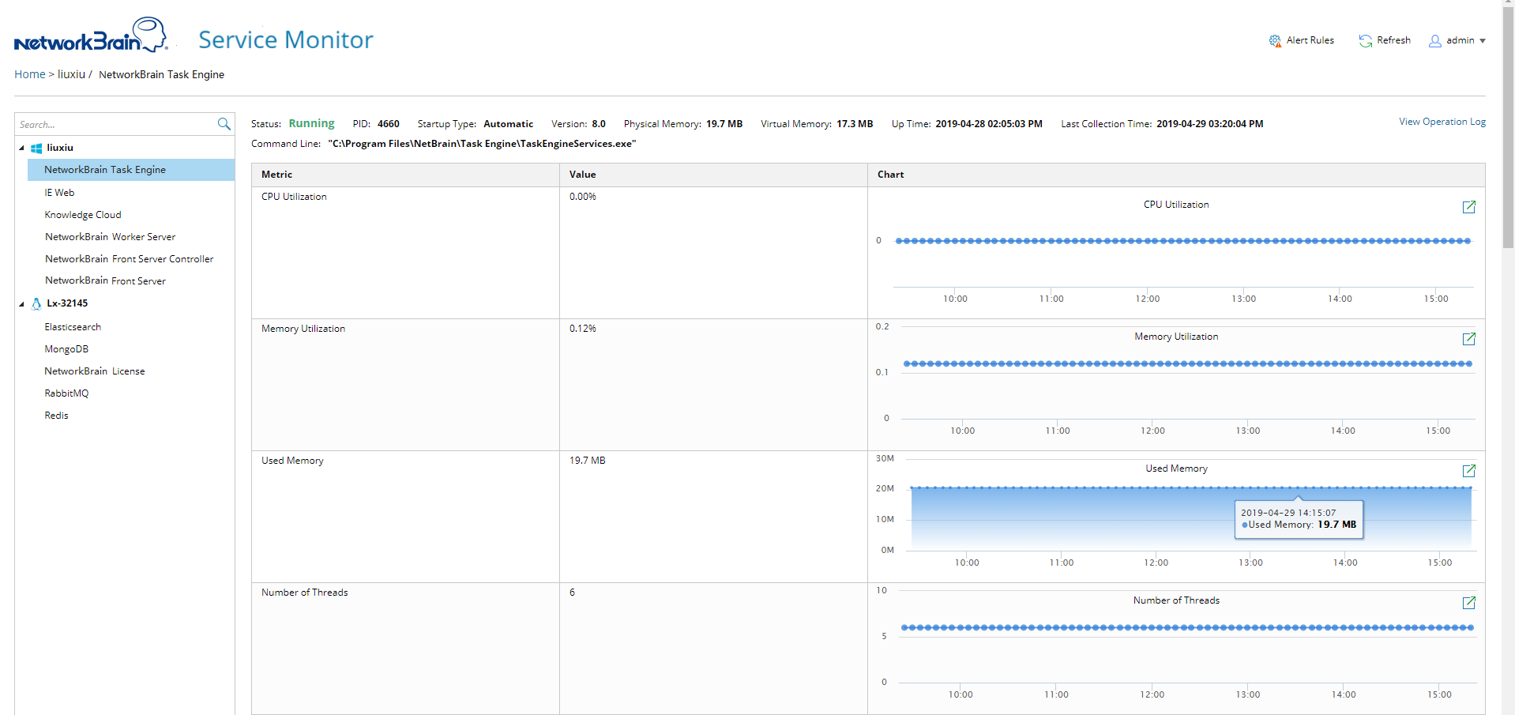This screenshot has width=1515, height=715.
Task: Click the Running status text
Action: point(311,123)
